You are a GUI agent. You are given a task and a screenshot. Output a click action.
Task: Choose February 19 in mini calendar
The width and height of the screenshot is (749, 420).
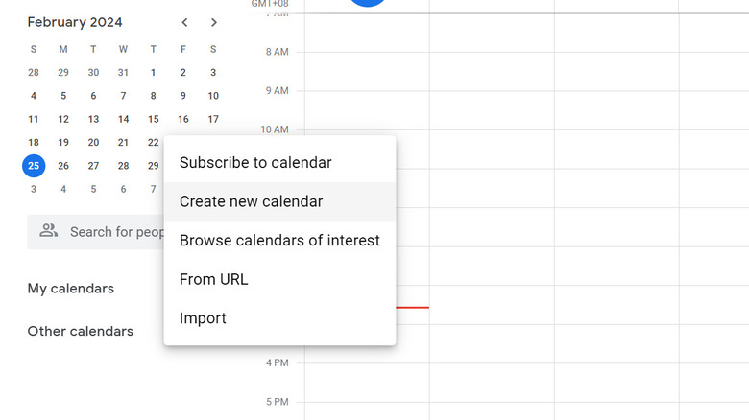63,142
